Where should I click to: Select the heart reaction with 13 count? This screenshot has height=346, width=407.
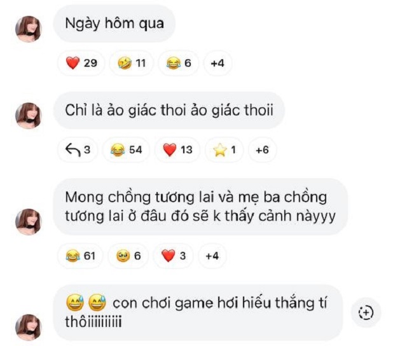tap(177, 149)
